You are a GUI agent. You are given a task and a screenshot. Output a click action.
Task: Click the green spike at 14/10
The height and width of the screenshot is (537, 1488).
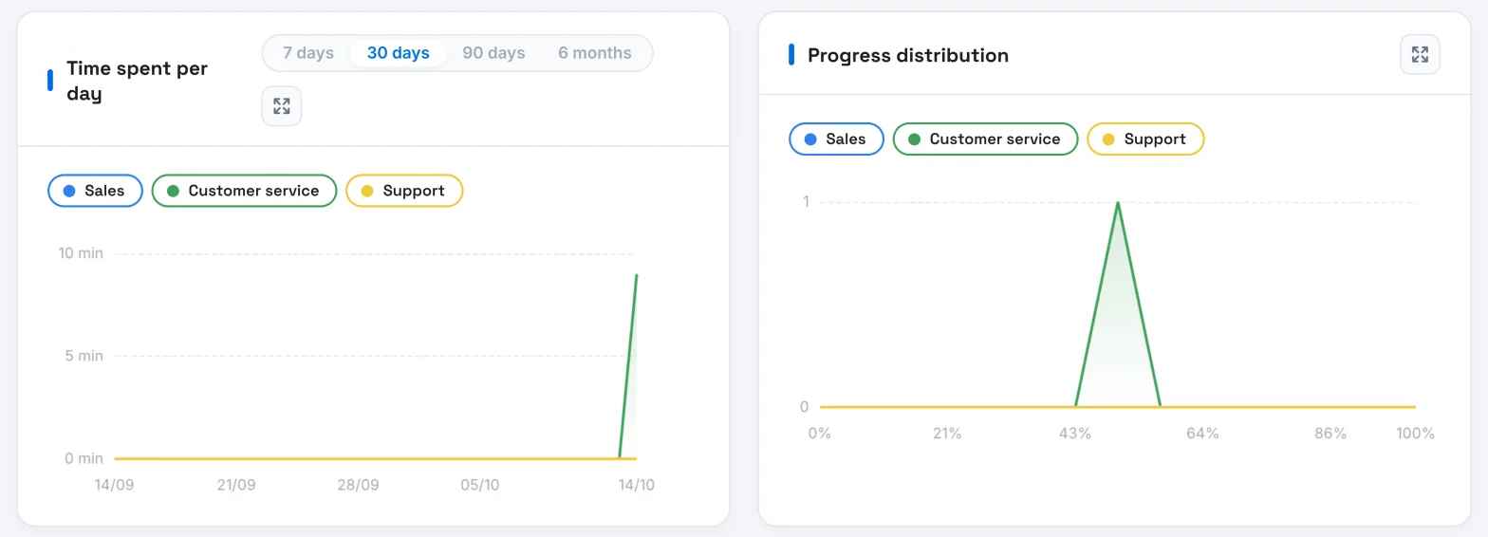coord(636,275)
